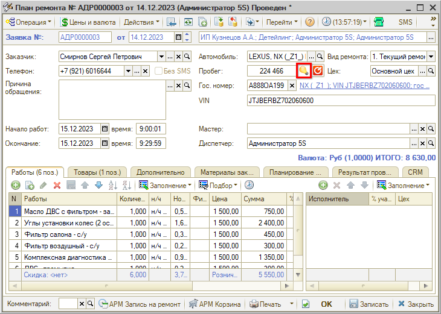The height and width of the screenshot is (314, 441).
Task: Click the SMS toolbar button
Action: click(406, 22)
